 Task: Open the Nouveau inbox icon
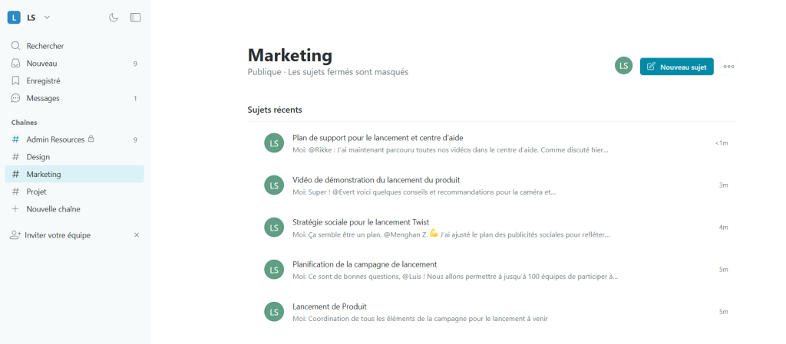tap(15, 64)
